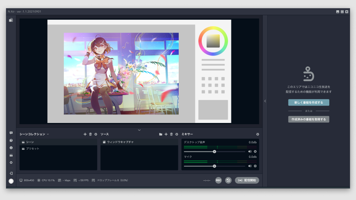
Task: Open マイク gear settings
Action: pos(255,166)
